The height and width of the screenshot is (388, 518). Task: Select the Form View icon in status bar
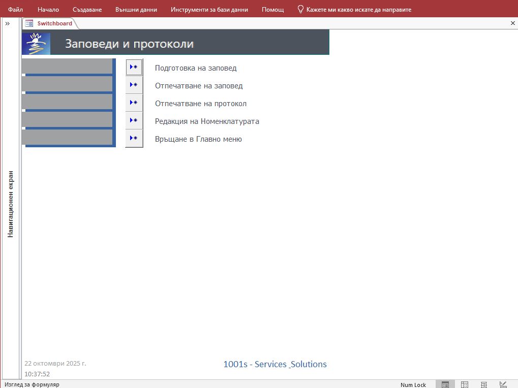point(445,384)
